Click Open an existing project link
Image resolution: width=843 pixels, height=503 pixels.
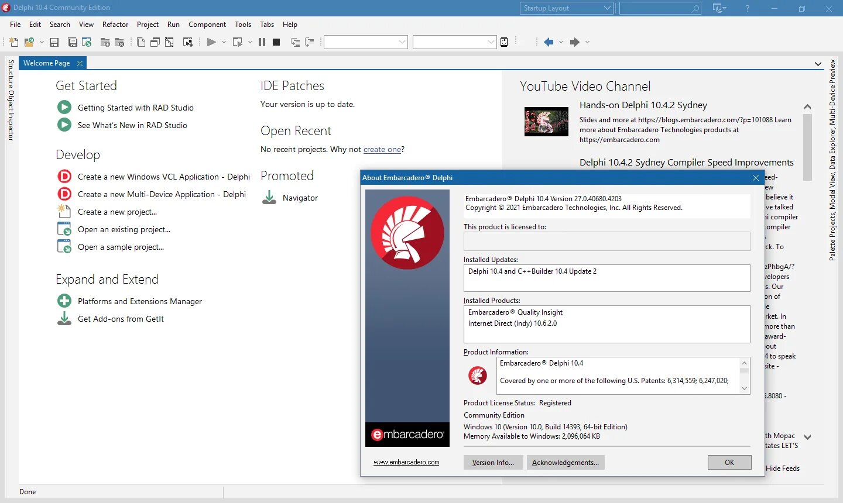pyautogui.click(x=124, y=229)
